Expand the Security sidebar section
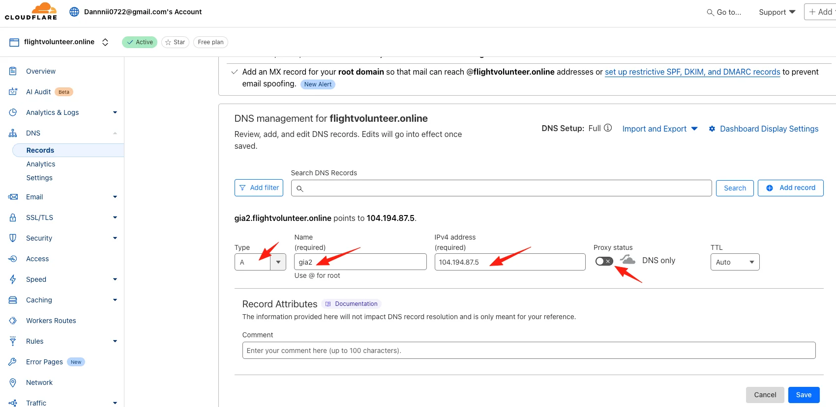 click(115, 238)
